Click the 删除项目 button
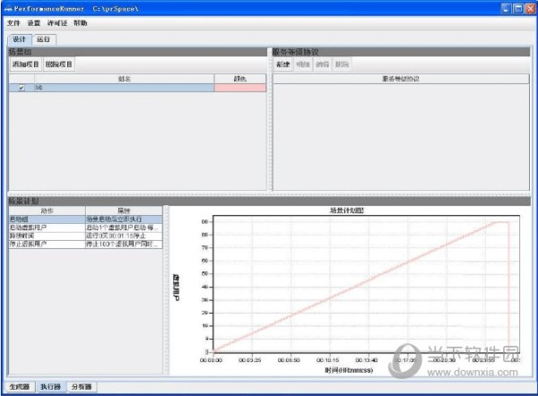538x396 pixels. pos(59,65)
